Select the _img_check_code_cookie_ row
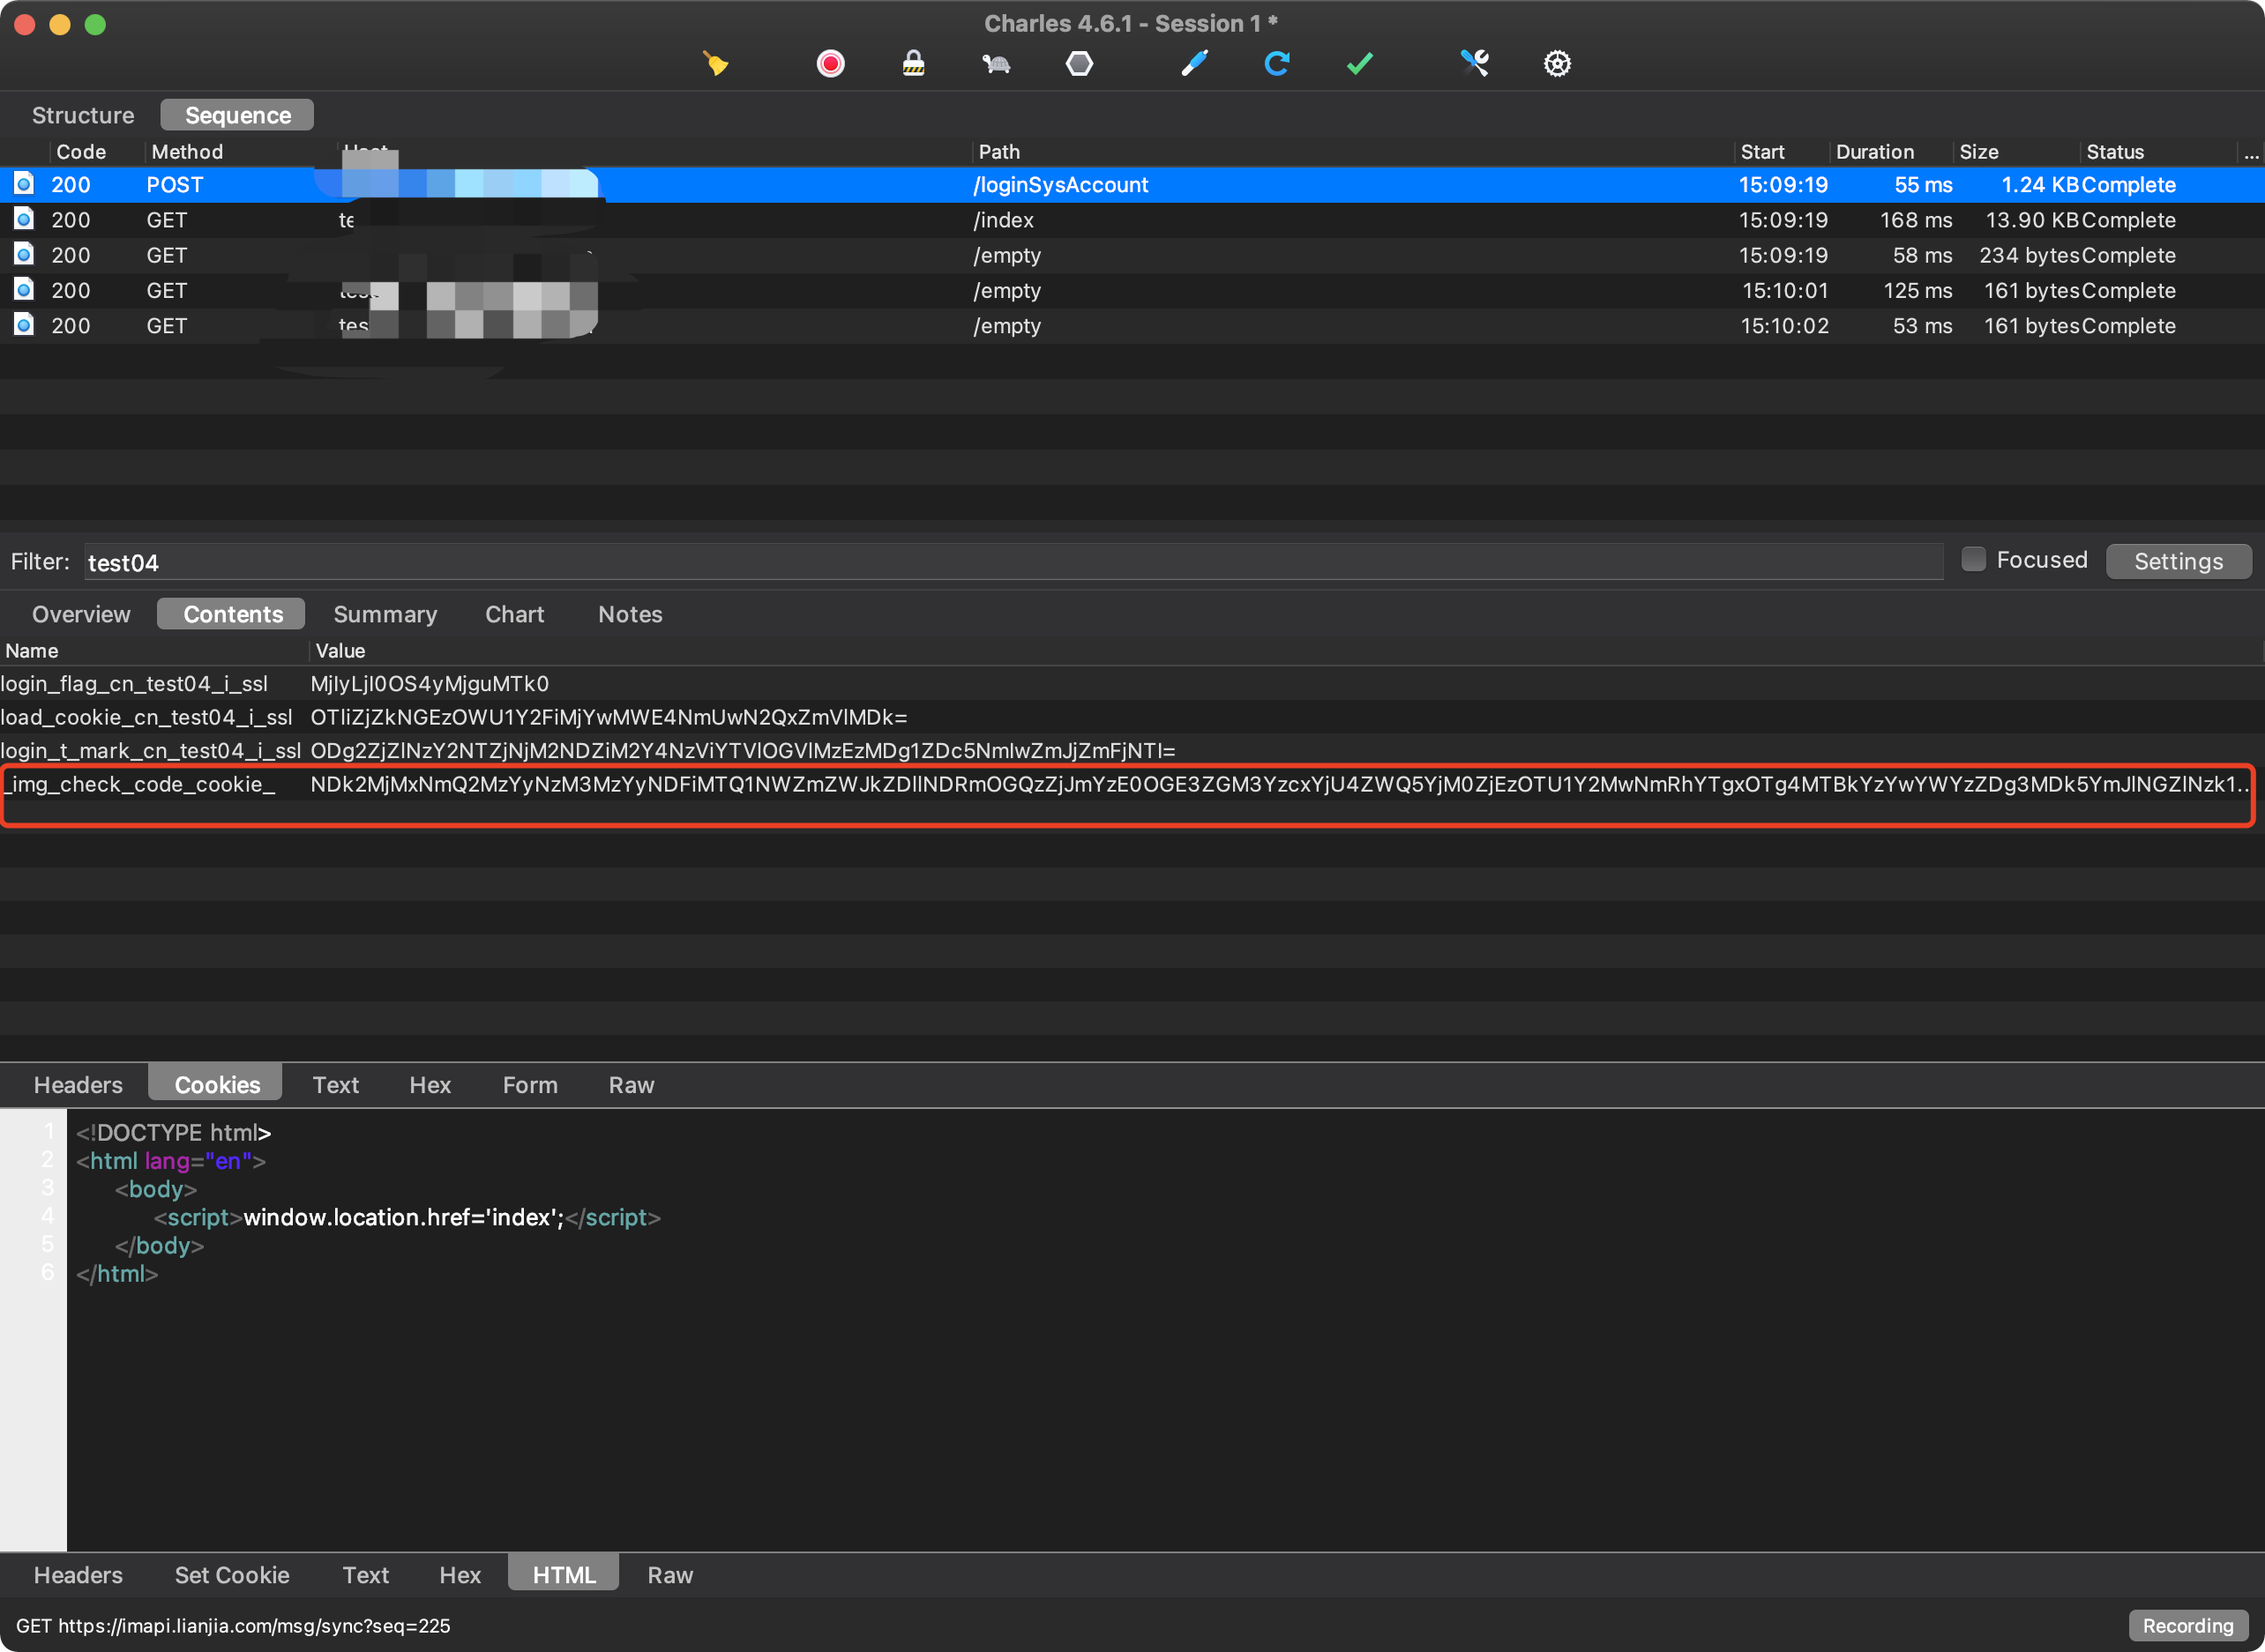 tap(601, 786)
